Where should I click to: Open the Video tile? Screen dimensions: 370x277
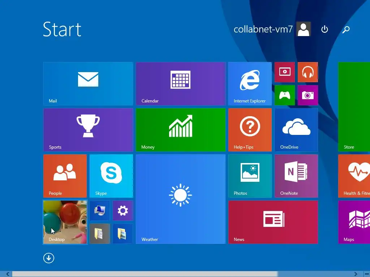[285, 72]
